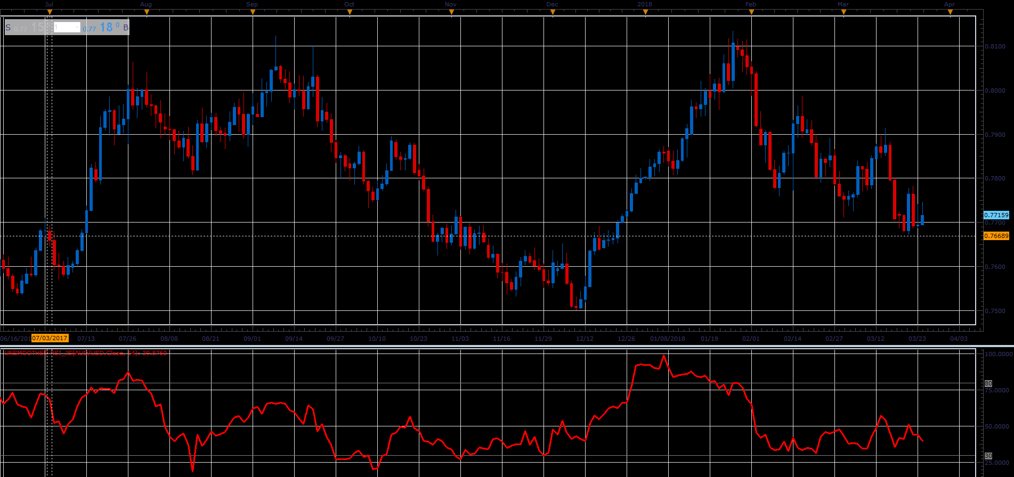Viewport: 1014px width, 477px height.
Task: Click the 0.7900 price axis label
Action: click(995, 135)
